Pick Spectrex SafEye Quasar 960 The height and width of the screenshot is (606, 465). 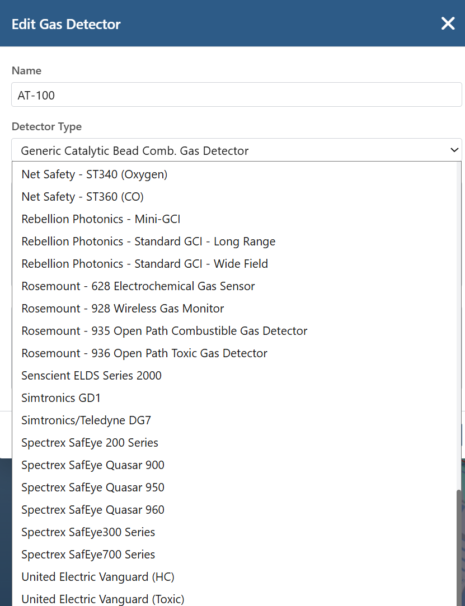pyautogui.click(x=234, y=510)
